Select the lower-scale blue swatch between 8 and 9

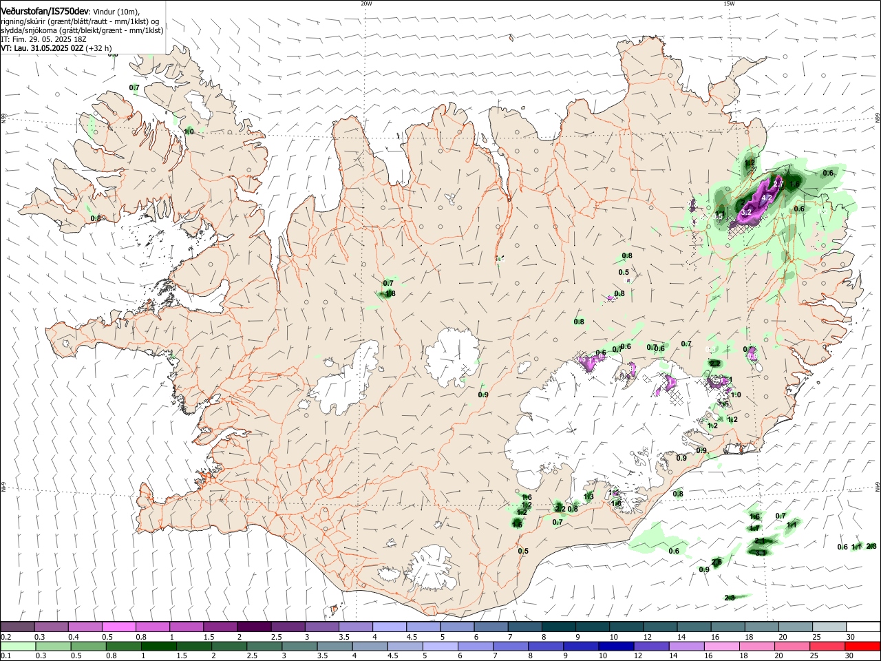coord(545,647)
